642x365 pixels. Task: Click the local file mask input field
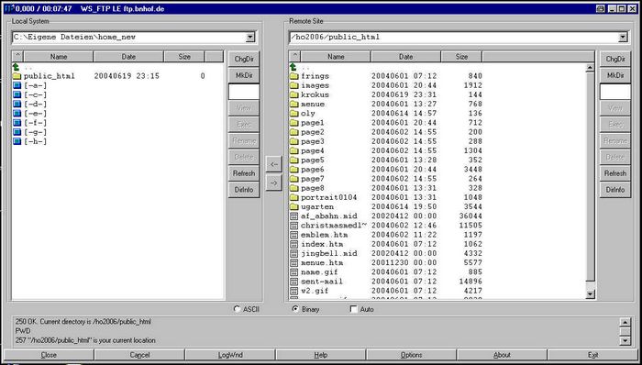tap(244, 92)
